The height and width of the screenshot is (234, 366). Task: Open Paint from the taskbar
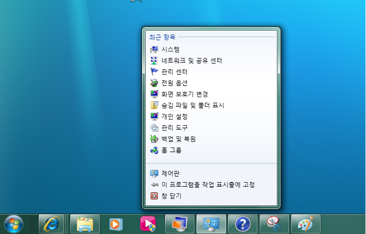(306, 224)
